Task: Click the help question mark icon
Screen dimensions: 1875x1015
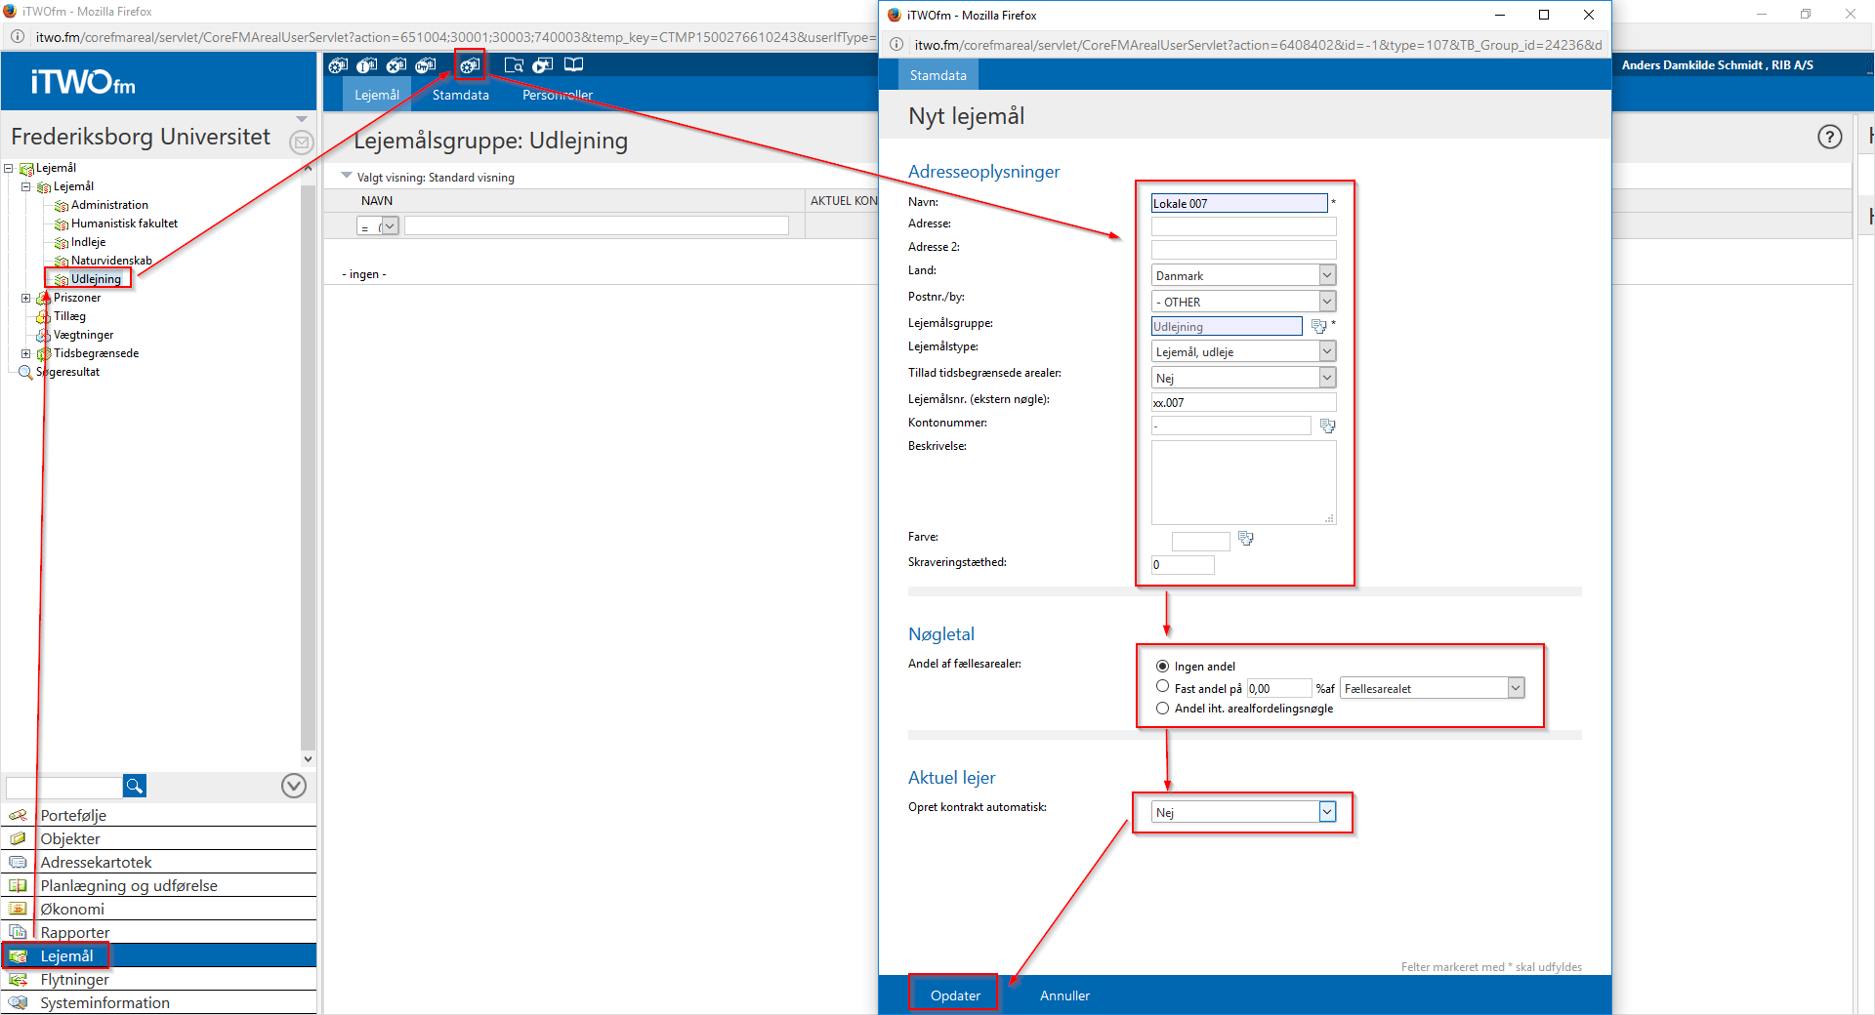Action: click(x=1829, y=137)
